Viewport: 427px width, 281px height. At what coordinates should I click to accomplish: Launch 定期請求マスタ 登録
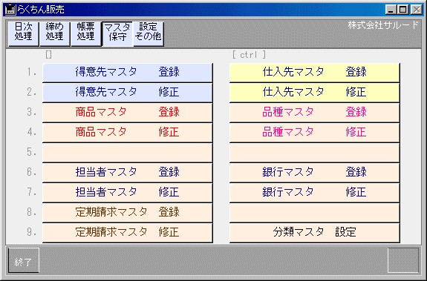pyautogui.click(x=128, y=213)
